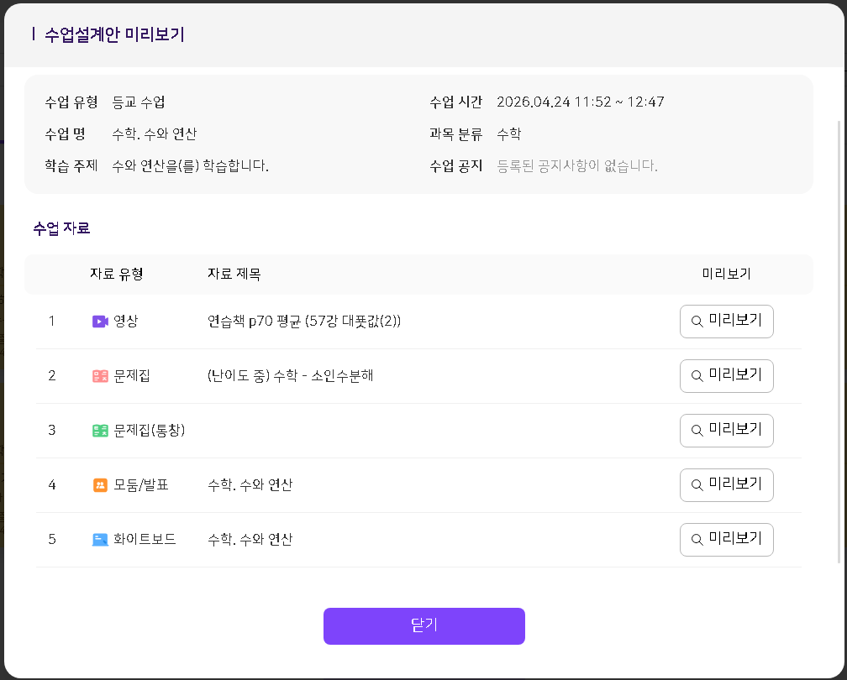
Task: Click the 수업설계안 미리보기 dialog title
Action: click(x=114, y=34)
